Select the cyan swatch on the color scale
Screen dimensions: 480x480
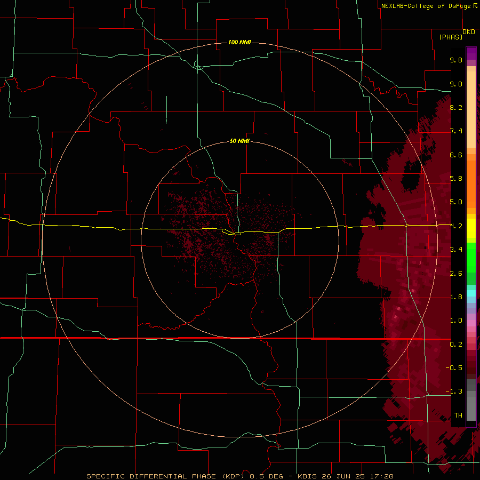(471, 293)
